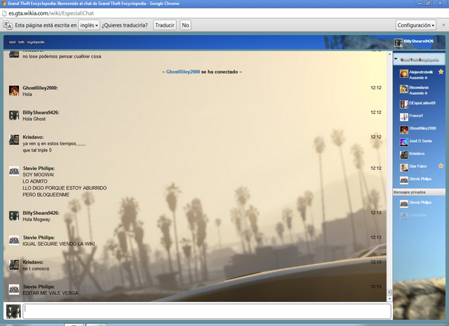Click GhostRiley2000's sidebar avatar
The width and height of the screenshot is (449, 326).
[404, 129]
